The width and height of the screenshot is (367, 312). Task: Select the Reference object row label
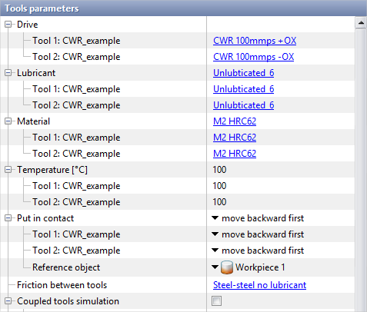66,267
